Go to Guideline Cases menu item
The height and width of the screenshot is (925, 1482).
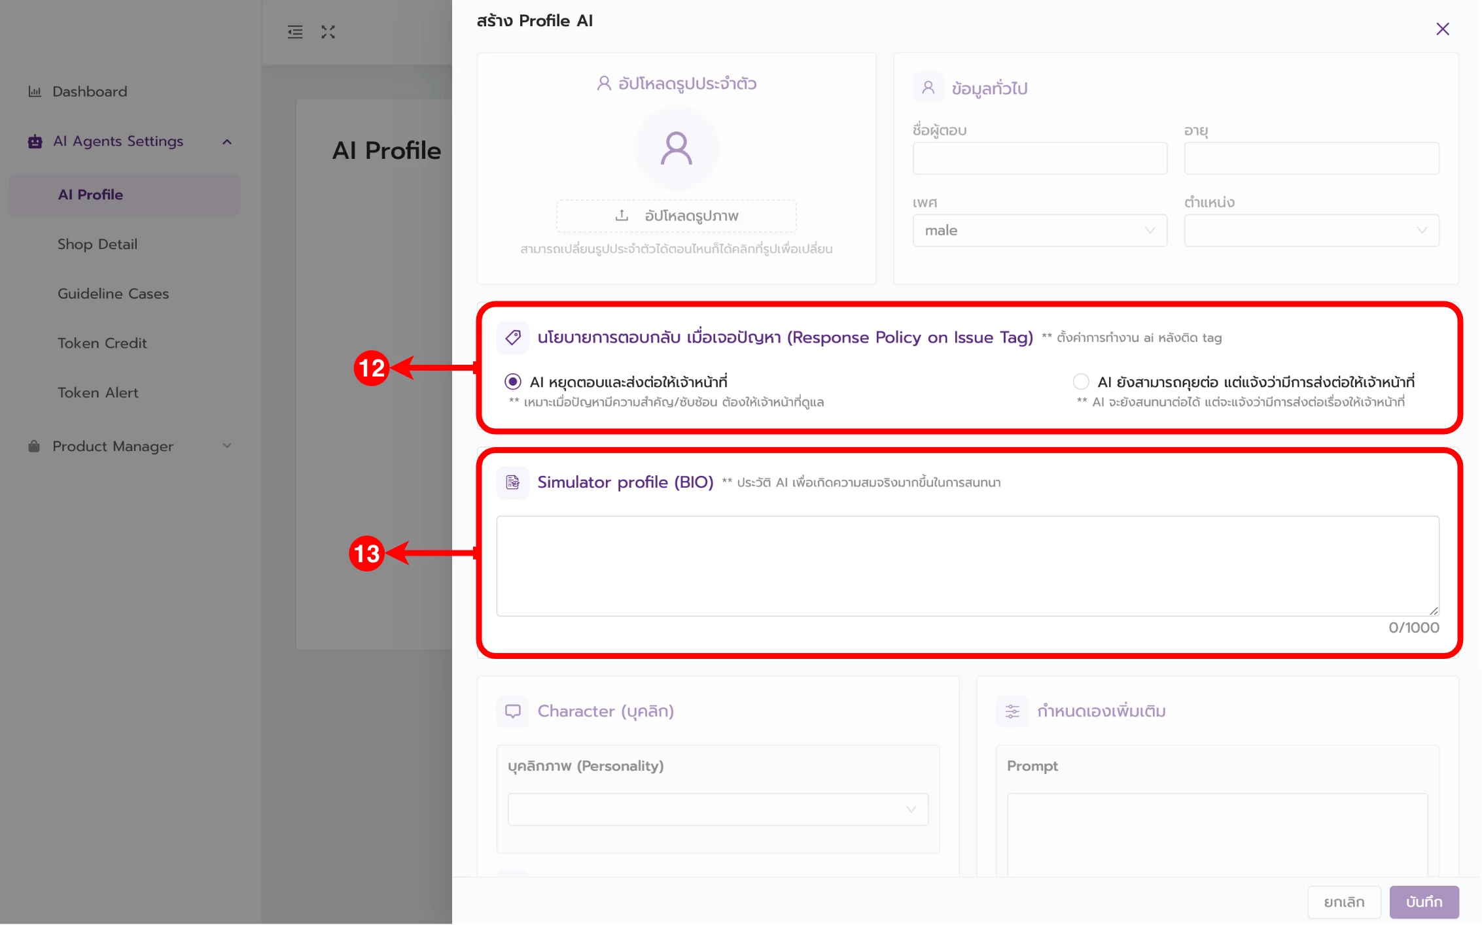(x=113, y=294)
